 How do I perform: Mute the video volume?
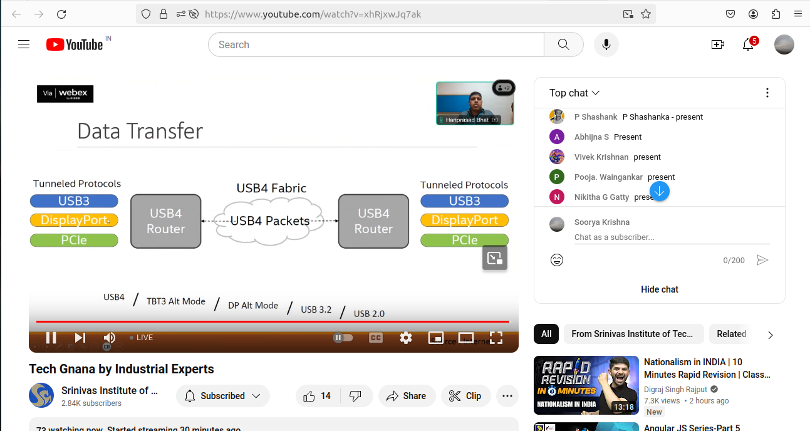(109, 338)
